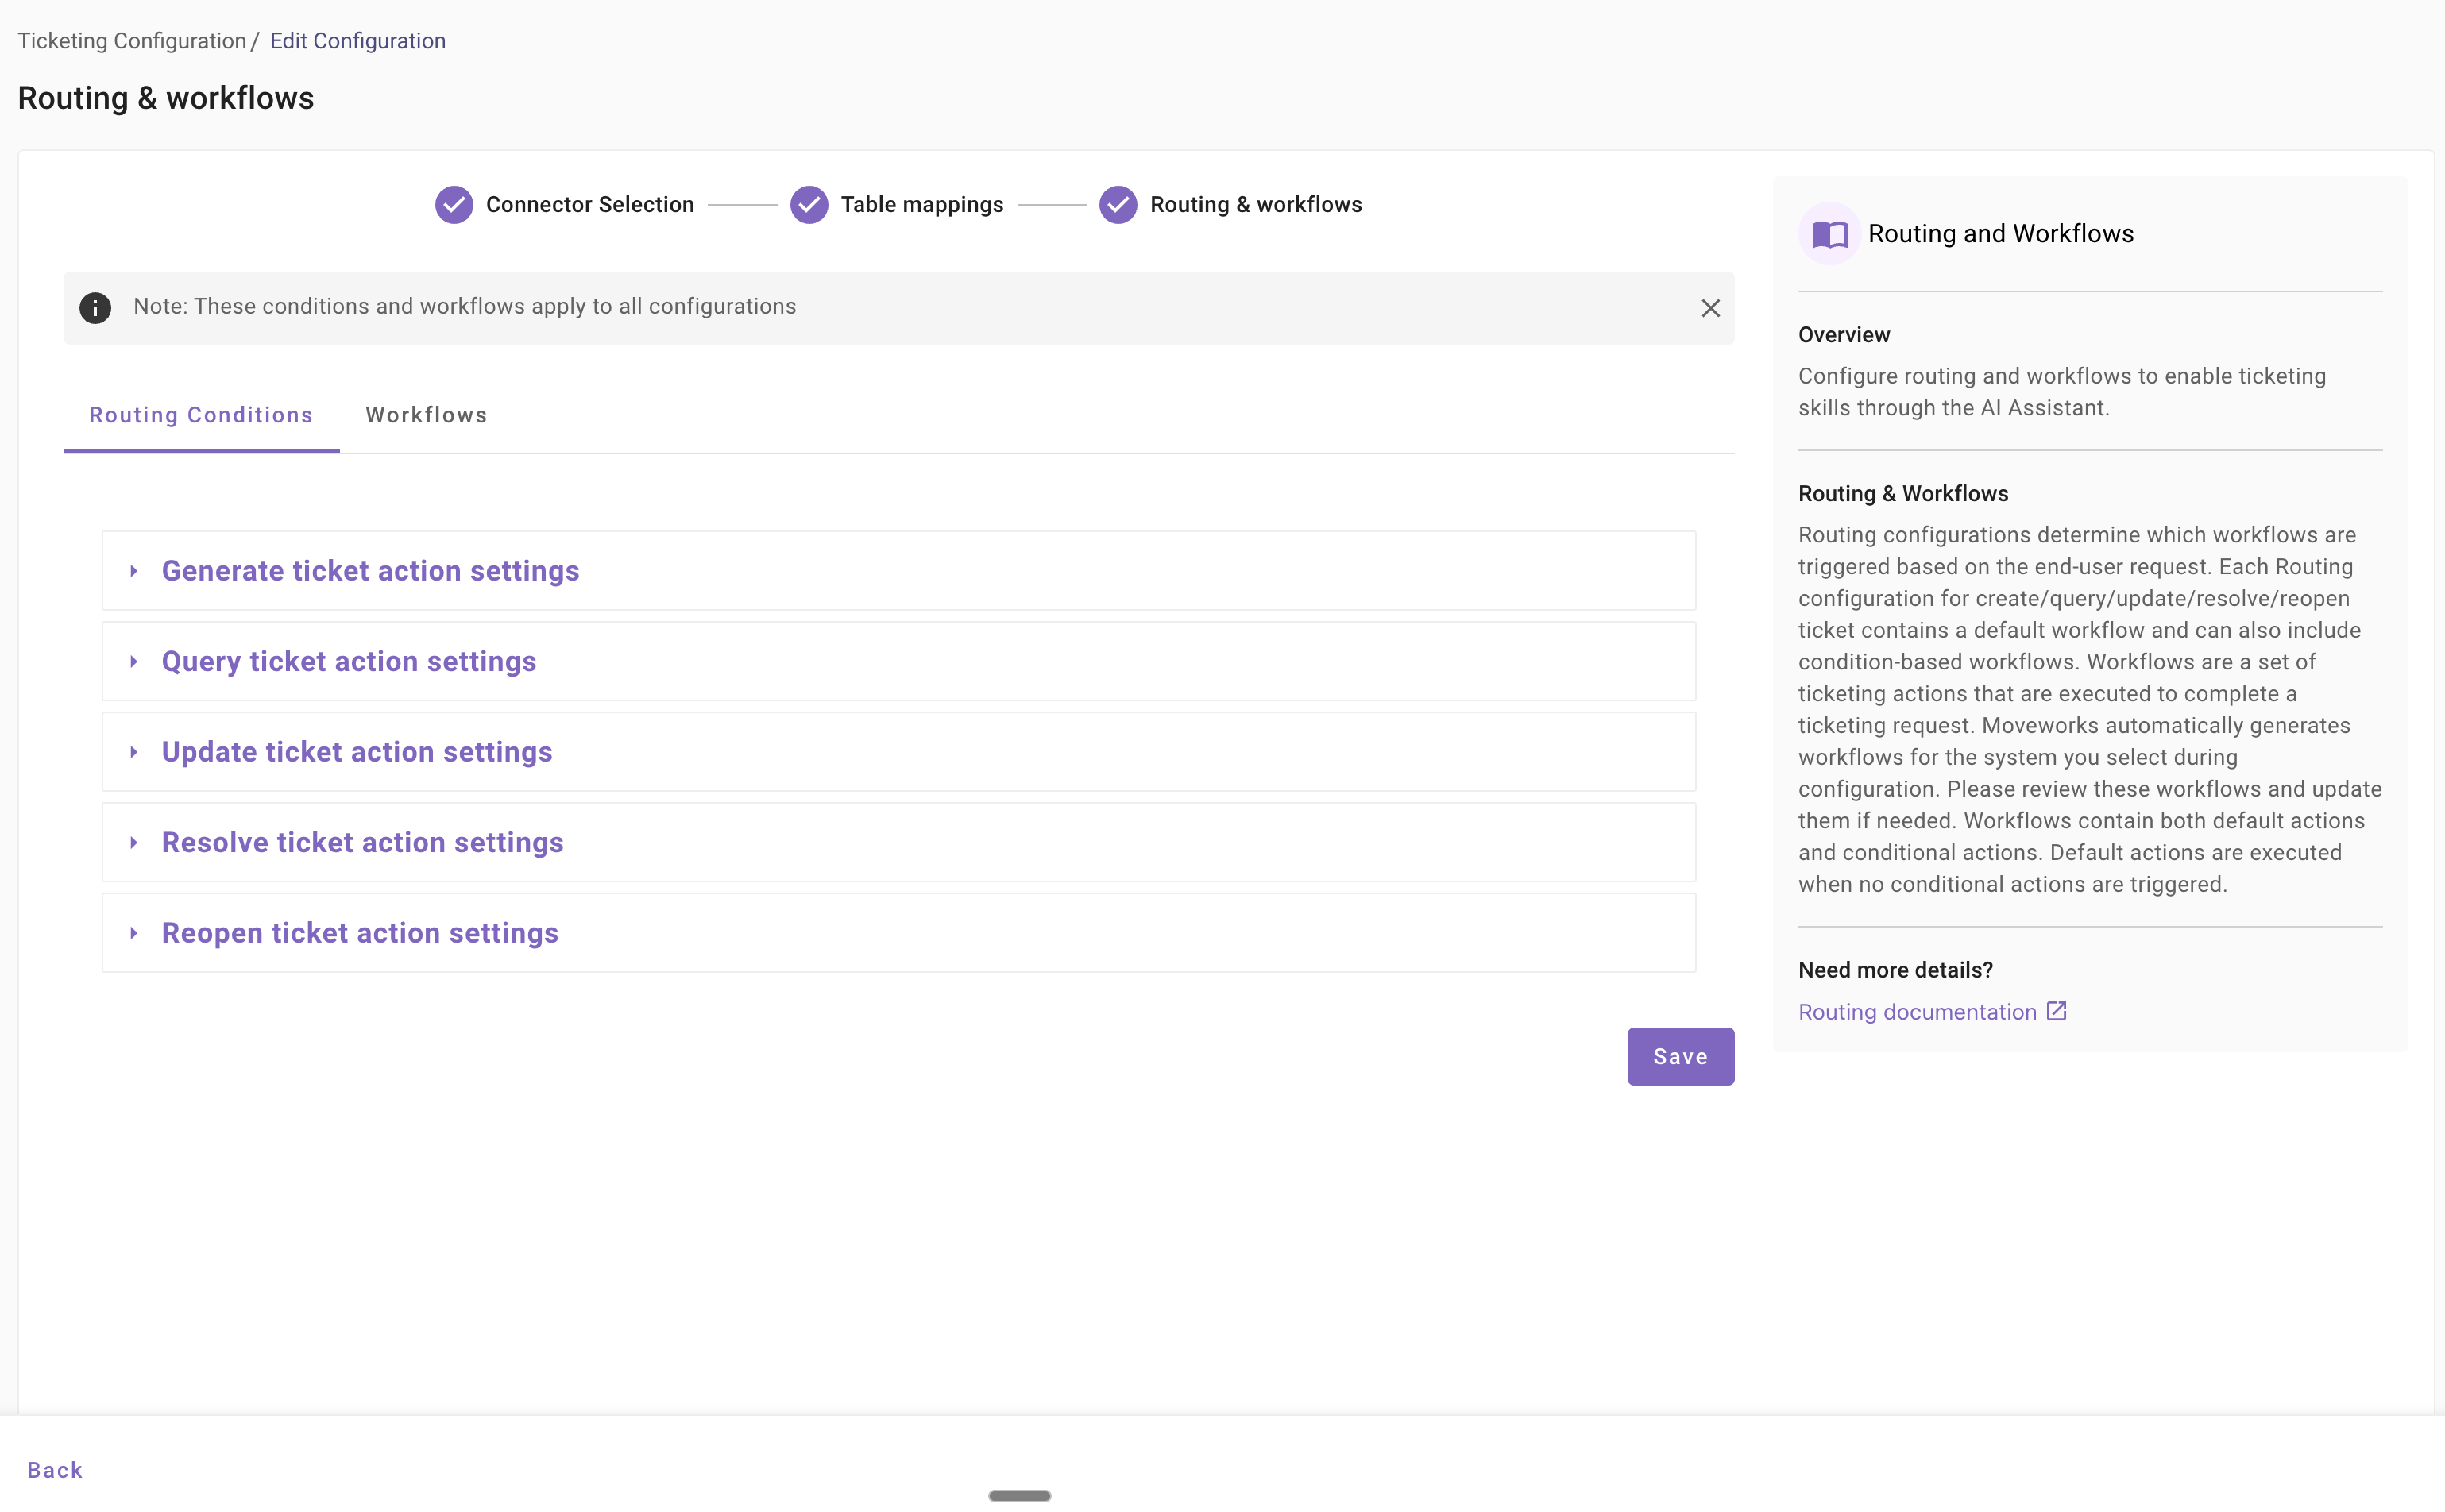2445x1512 pixels.
Task: Open the Routing documentation link
Action: pos(1916,1012)
